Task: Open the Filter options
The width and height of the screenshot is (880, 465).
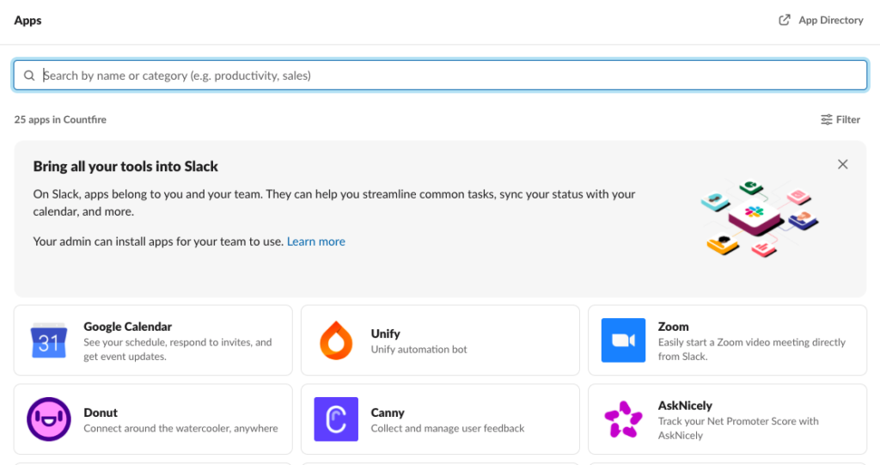Action: point(840,119)
